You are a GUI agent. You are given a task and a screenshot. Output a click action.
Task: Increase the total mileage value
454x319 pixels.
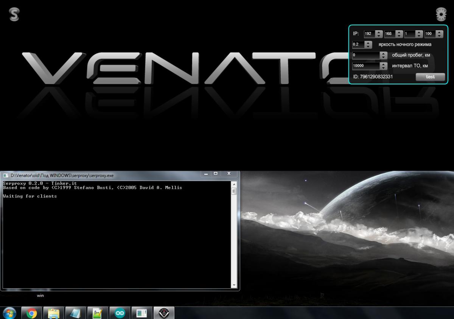[384, 53]
